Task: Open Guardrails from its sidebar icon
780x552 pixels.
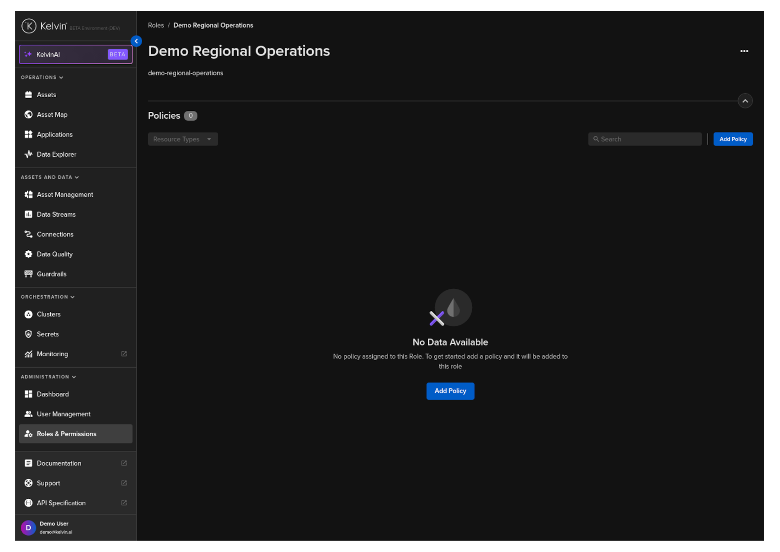Action: [29, 274]
